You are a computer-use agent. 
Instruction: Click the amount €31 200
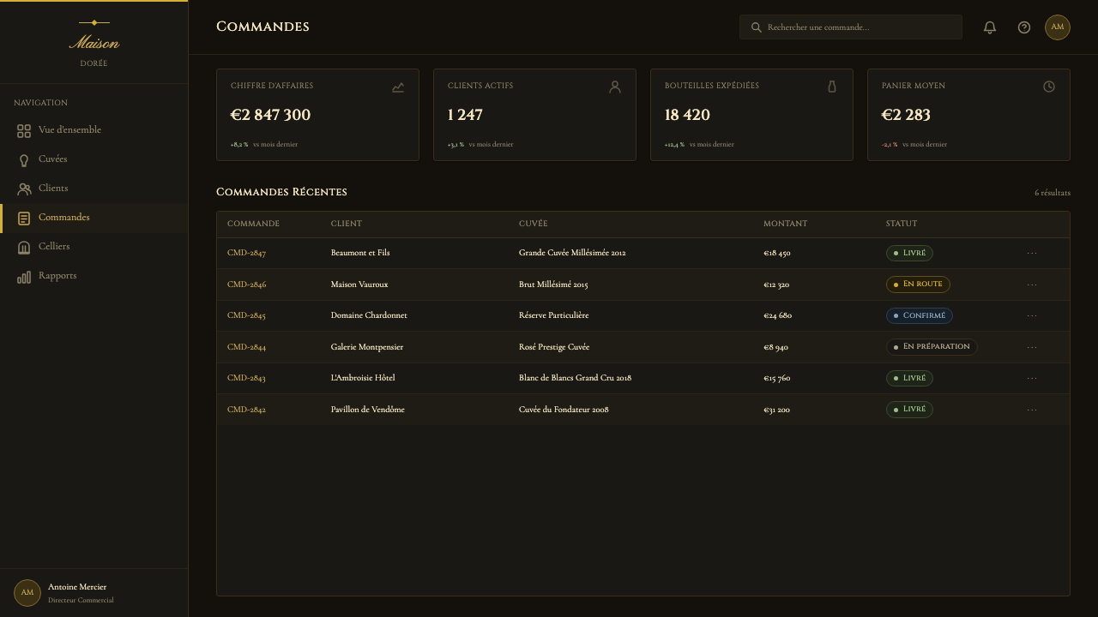tap(776, 410)
